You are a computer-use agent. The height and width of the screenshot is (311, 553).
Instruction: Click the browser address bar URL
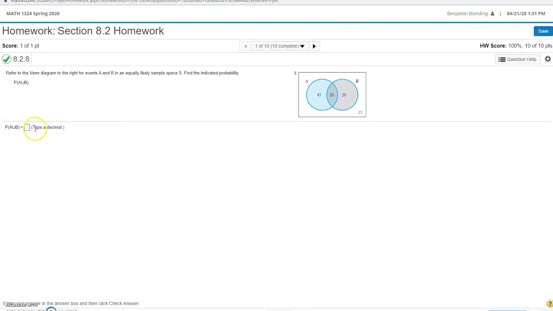[x=144, y=1]
